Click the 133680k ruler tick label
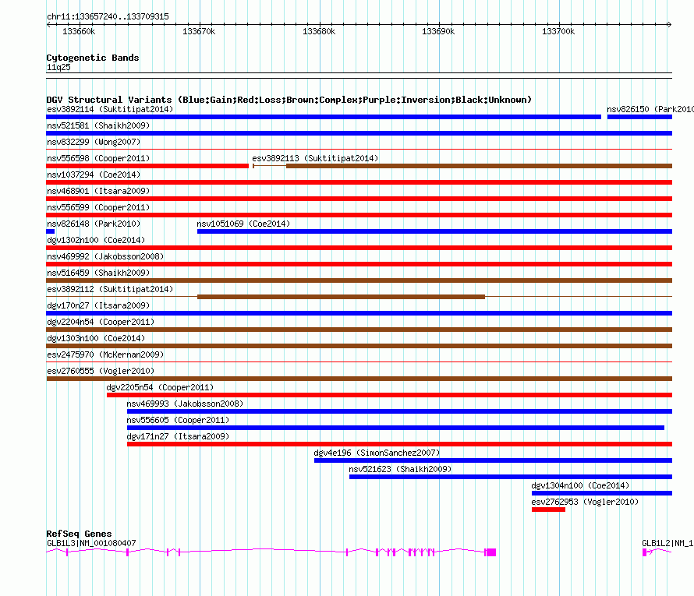 coord(319,31)
